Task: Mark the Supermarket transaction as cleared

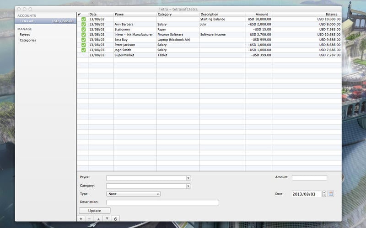Action: coord(84,55)
